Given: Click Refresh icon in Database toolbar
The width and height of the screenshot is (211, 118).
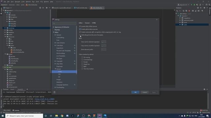Looking at the screenshot, I should click(183, 11).
